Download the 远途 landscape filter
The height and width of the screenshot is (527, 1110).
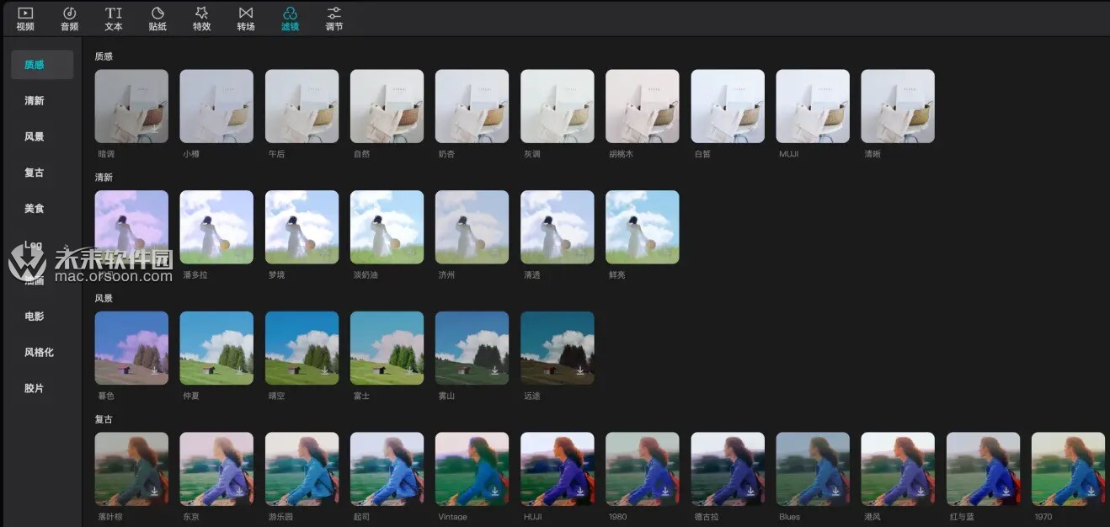(580, 370)
